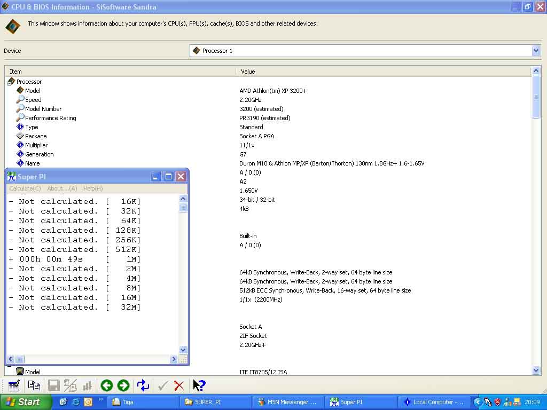The height and width of the screenshot is (410, 547).
Task: Click the grayed-out bar chart toolbar icon
Action: pos(87,385)
